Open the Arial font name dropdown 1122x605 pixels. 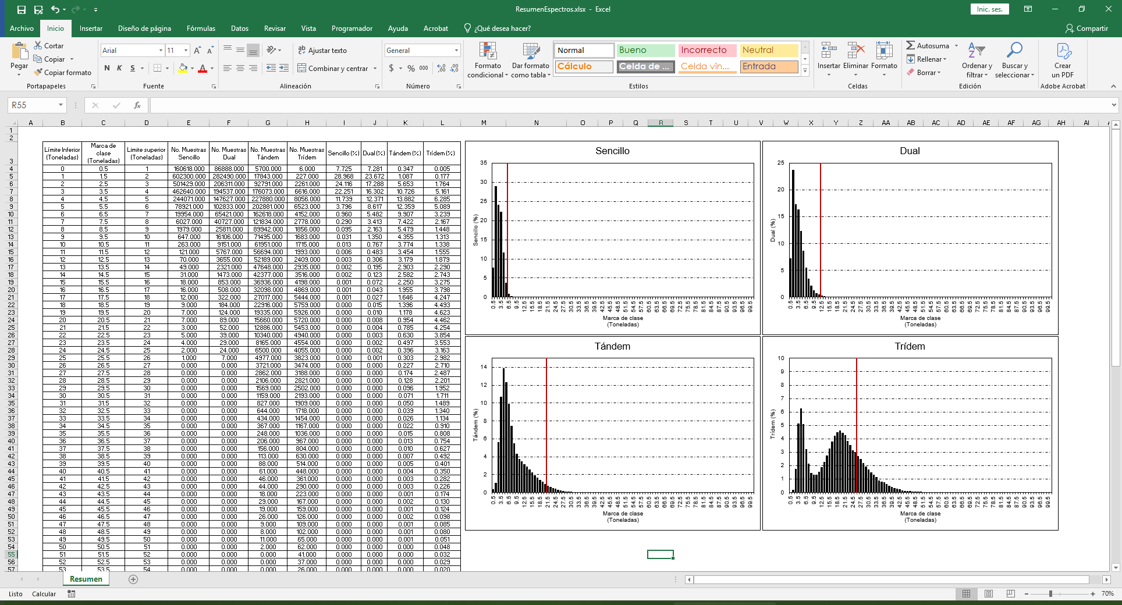(x=161, y=51)
